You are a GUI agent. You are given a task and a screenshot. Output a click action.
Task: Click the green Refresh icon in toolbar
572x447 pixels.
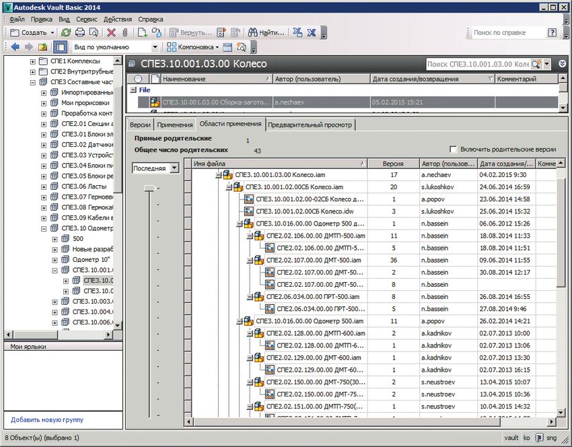(66, 32)
